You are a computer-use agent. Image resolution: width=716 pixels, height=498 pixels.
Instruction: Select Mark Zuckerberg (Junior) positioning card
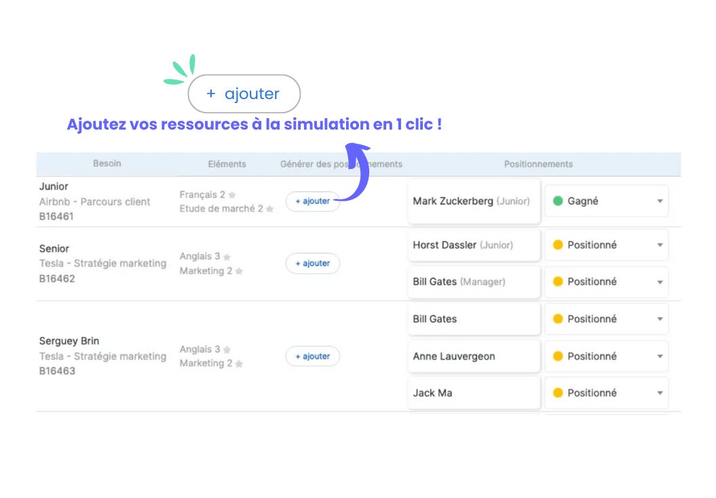pos(474,202)
